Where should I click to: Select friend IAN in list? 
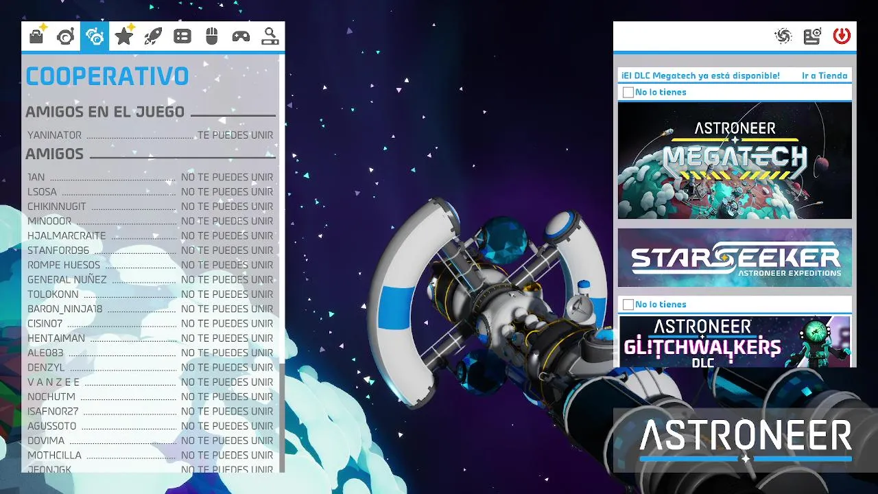(x=150, y=177)
